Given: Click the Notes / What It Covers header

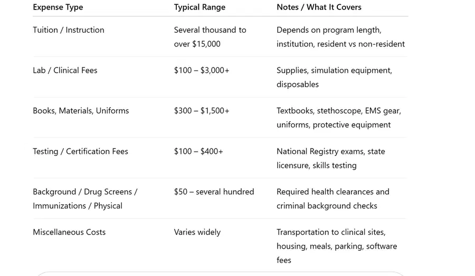Looking at the screenshot, I should (319, 7).
